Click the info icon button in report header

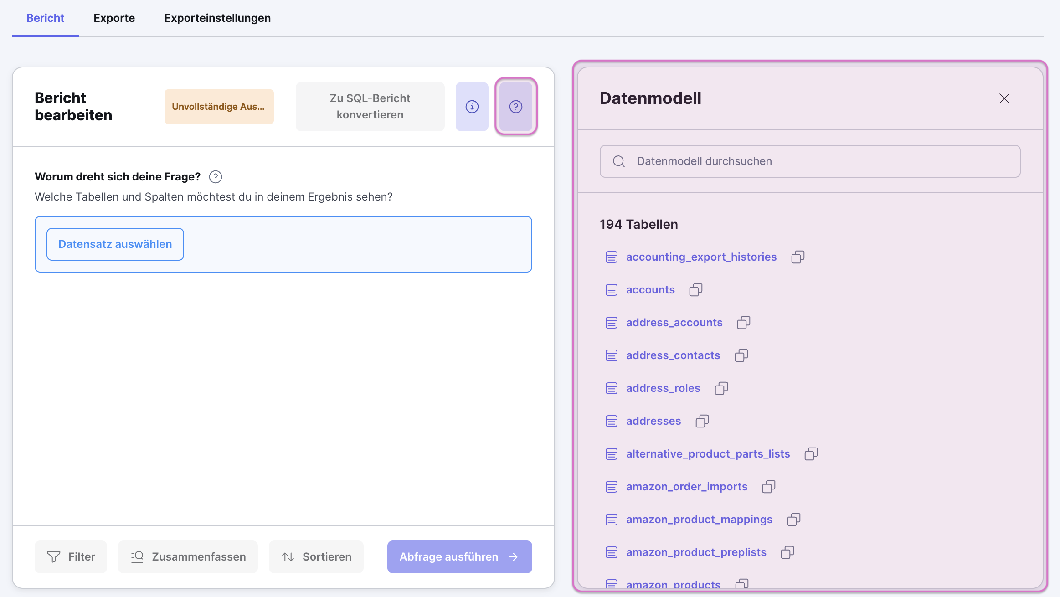tap(472, 107)
